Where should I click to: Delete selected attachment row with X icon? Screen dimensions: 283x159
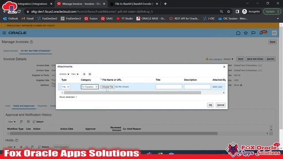coord(90,74)
